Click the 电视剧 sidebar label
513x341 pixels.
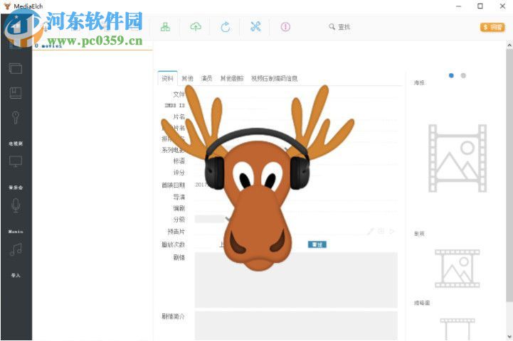pyautogui.click(x=16, y=144)
